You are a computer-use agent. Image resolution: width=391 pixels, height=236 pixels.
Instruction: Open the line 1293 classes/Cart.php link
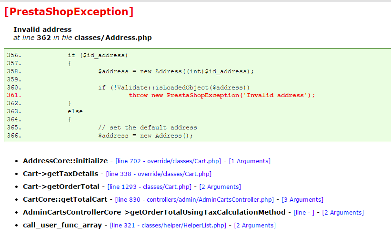150,187
